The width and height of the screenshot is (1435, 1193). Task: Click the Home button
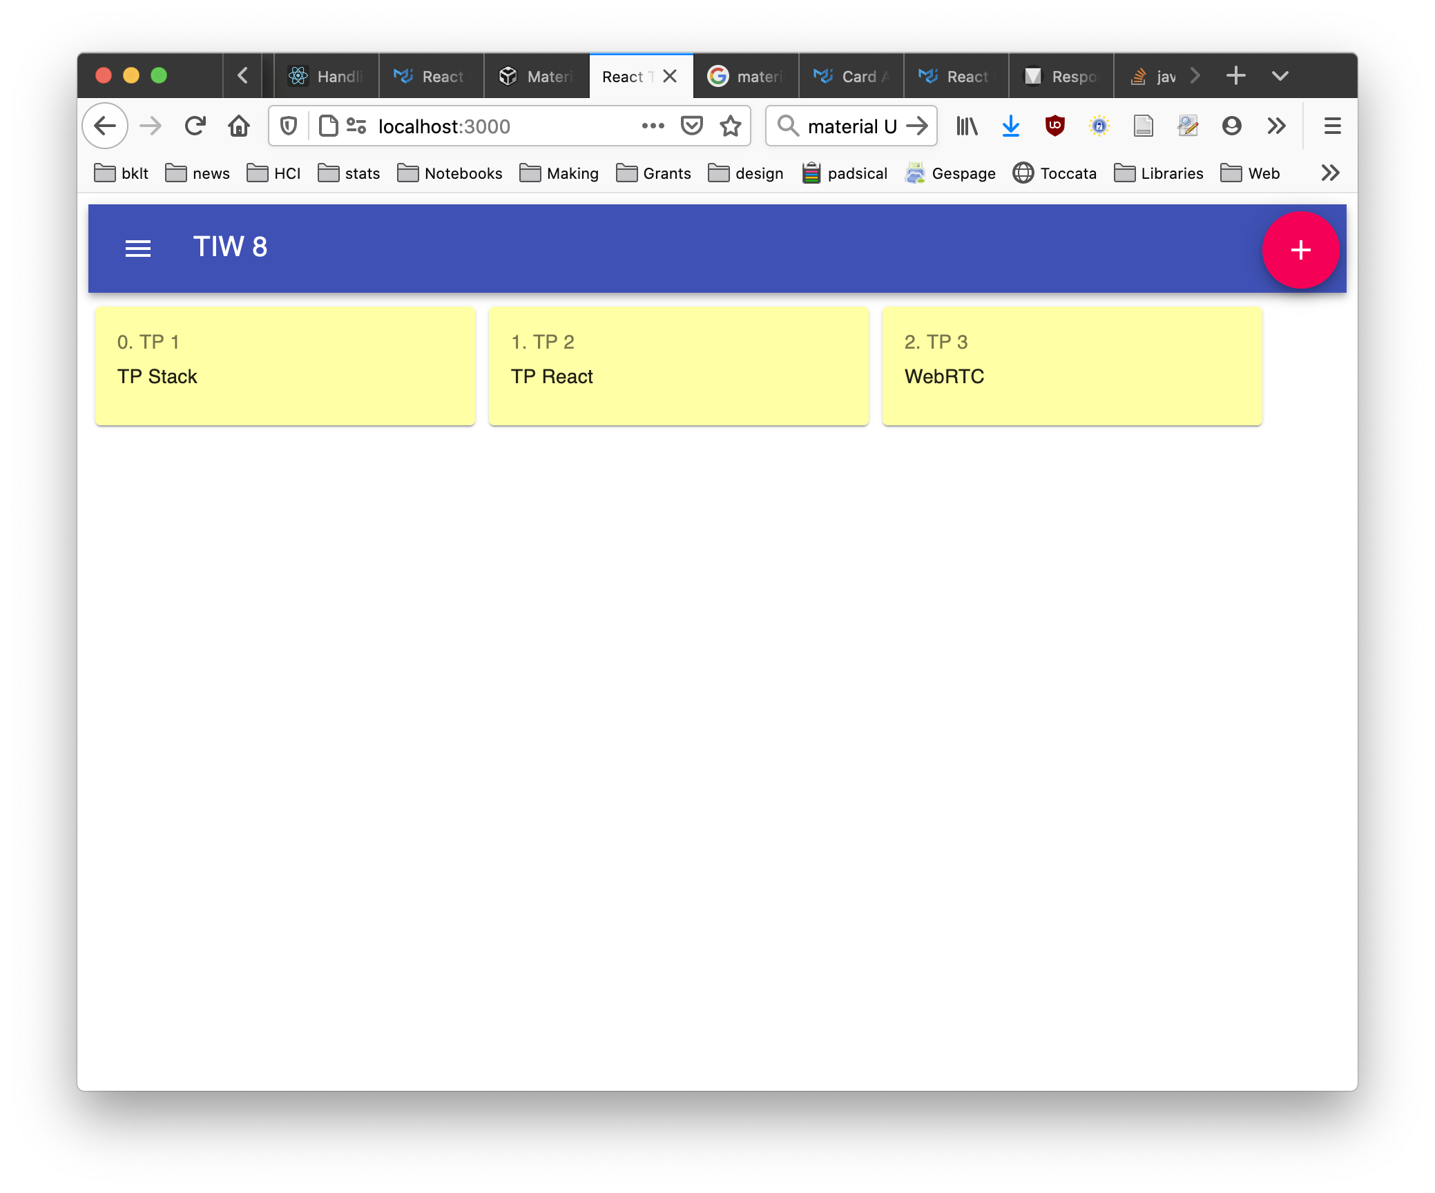pyautogui.click(x=240, y=126)
